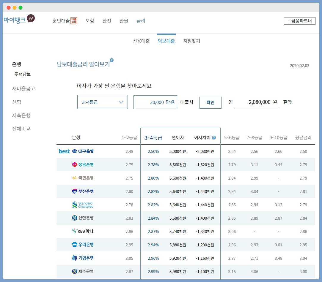This screenshot has width=322, height=282.
Task: Click 2.87% in the KEB 하나 row
Action: [153, 232]
